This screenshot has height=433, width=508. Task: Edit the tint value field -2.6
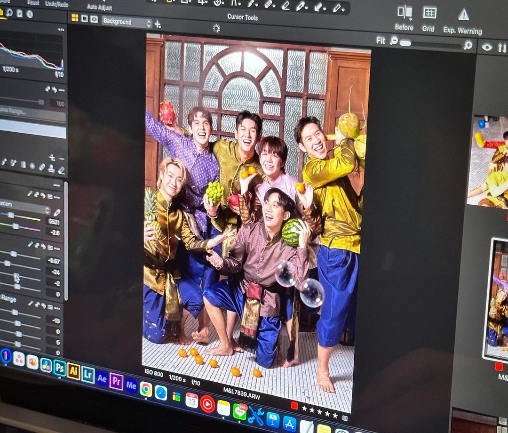point(55,233)
